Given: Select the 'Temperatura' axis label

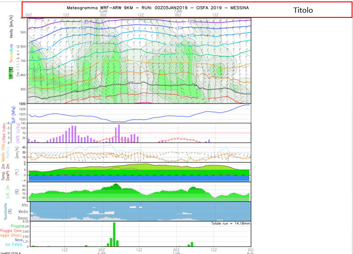Looking at the screenshot, I should pyautogui.click(x=11, y=54).
